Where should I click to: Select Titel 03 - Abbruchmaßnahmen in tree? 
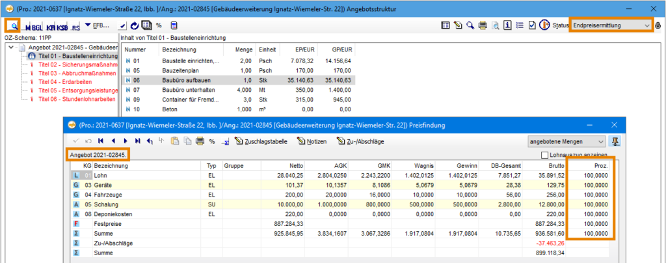point(77,73)
